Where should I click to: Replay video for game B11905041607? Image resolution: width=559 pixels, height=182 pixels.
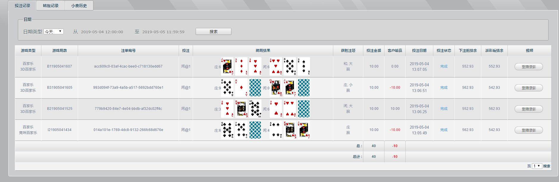click(529, 67)
